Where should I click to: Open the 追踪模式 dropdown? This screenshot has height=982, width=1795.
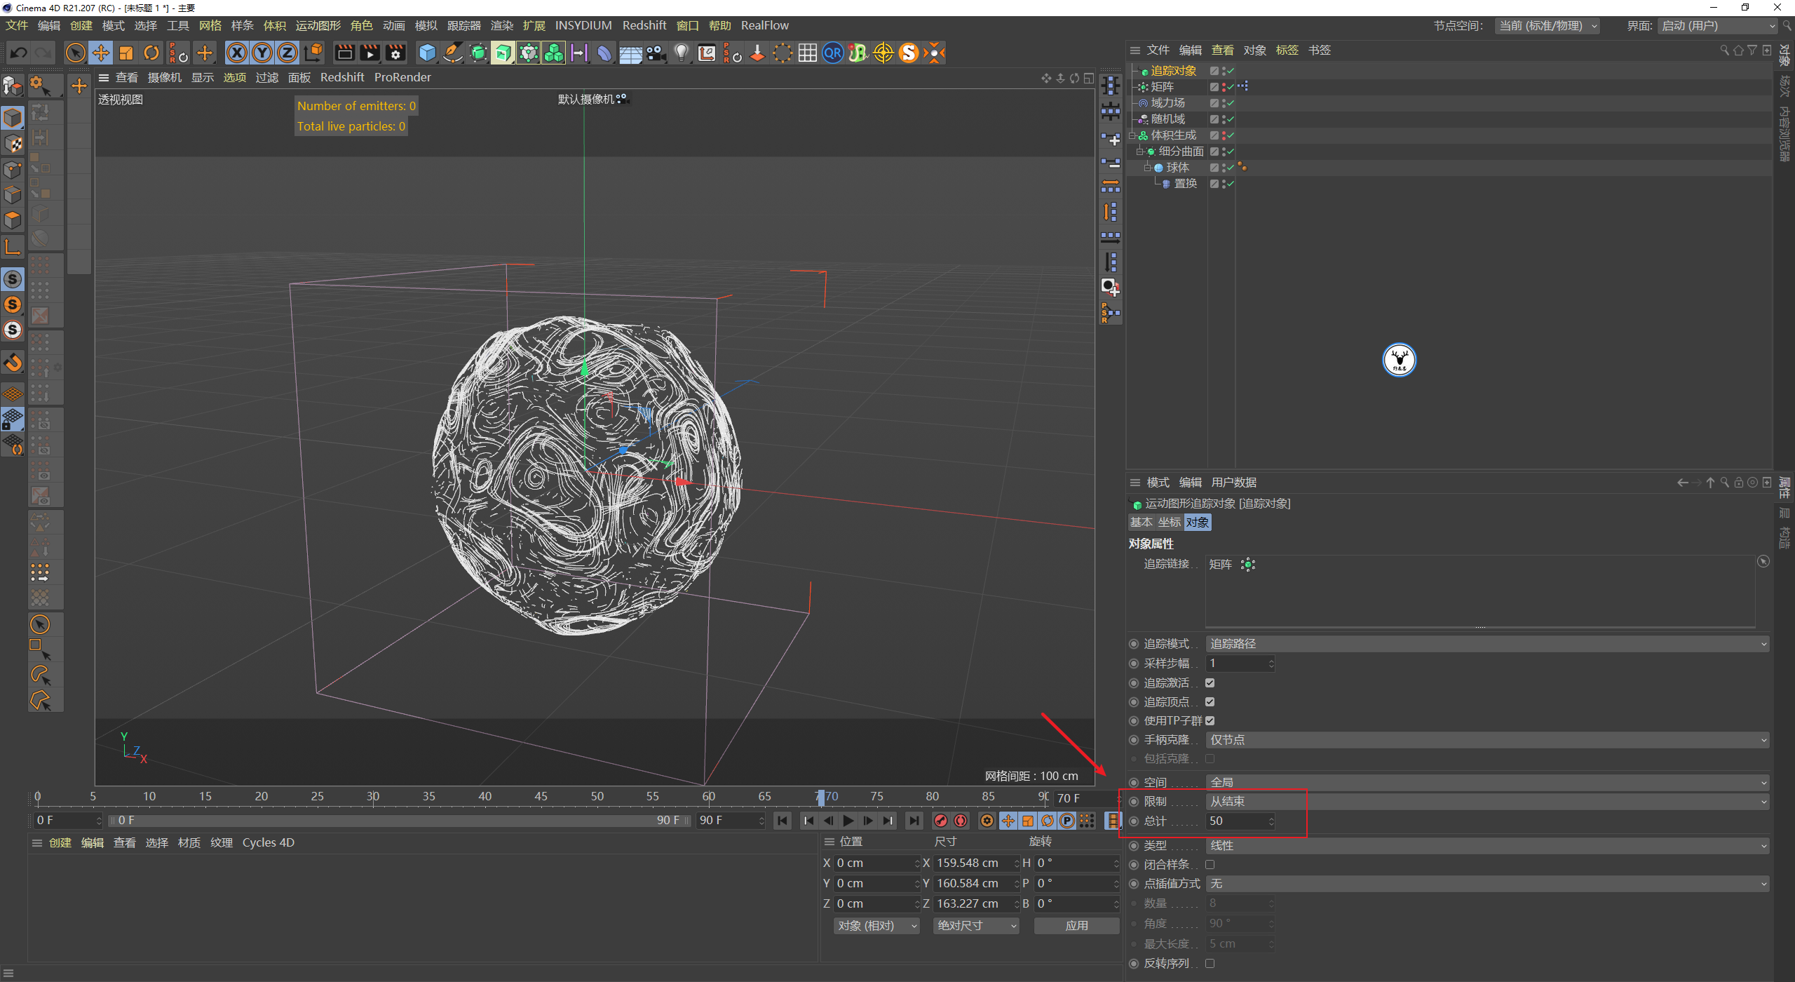[1486, 644]
